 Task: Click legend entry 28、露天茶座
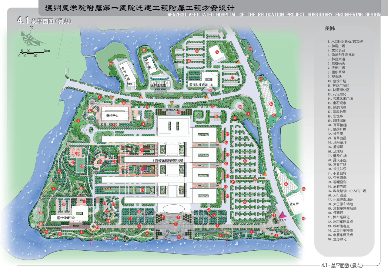(337, 160)
